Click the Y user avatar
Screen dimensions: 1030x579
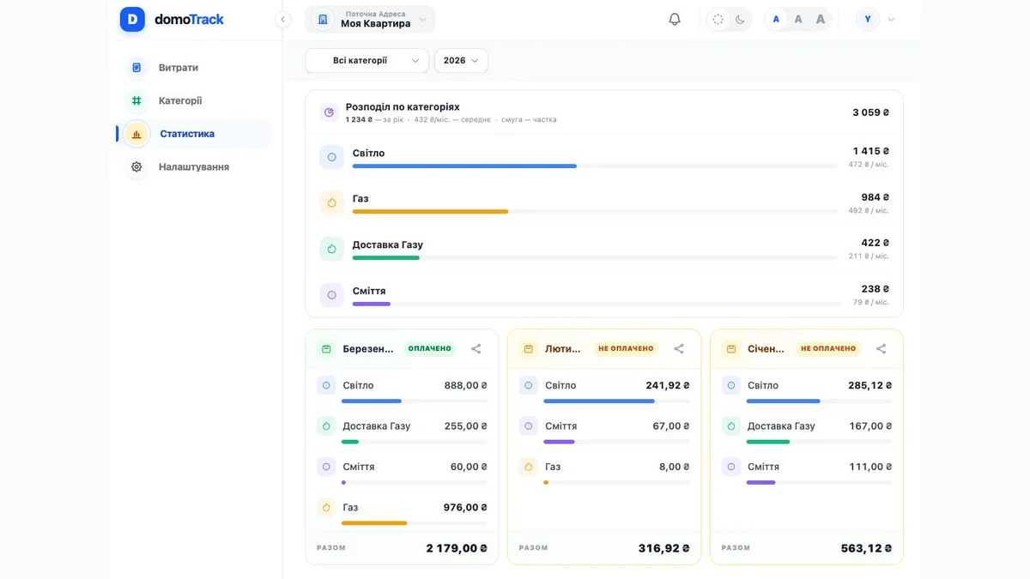pos(868,19)
